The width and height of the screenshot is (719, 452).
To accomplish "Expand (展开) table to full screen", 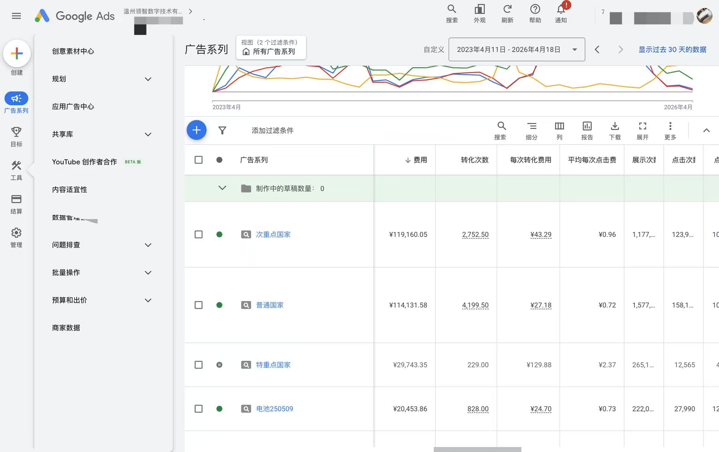I will [643, 131].
